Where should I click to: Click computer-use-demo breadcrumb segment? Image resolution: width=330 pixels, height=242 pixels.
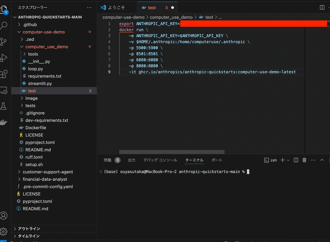[x=123, y=17]
